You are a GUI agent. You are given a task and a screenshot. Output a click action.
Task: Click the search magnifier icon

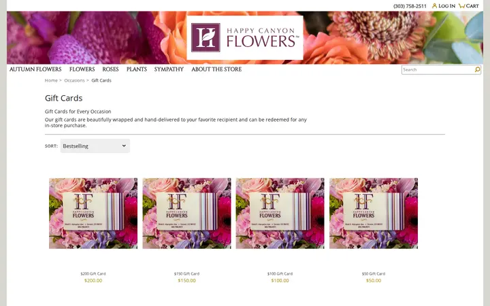[477, 69]
